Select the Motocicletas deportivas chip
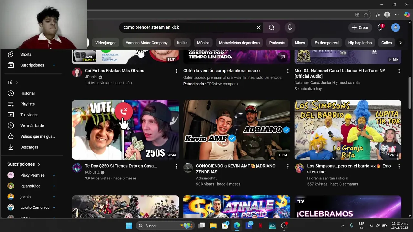 pos(239,43)
